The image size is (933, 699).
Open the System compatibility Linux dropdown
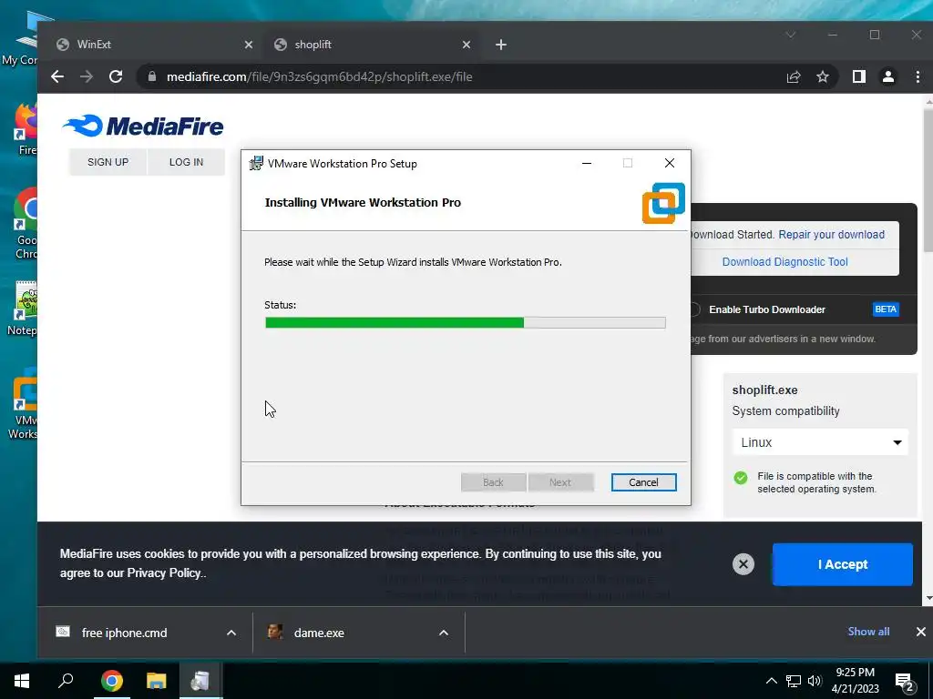[820, 442]
